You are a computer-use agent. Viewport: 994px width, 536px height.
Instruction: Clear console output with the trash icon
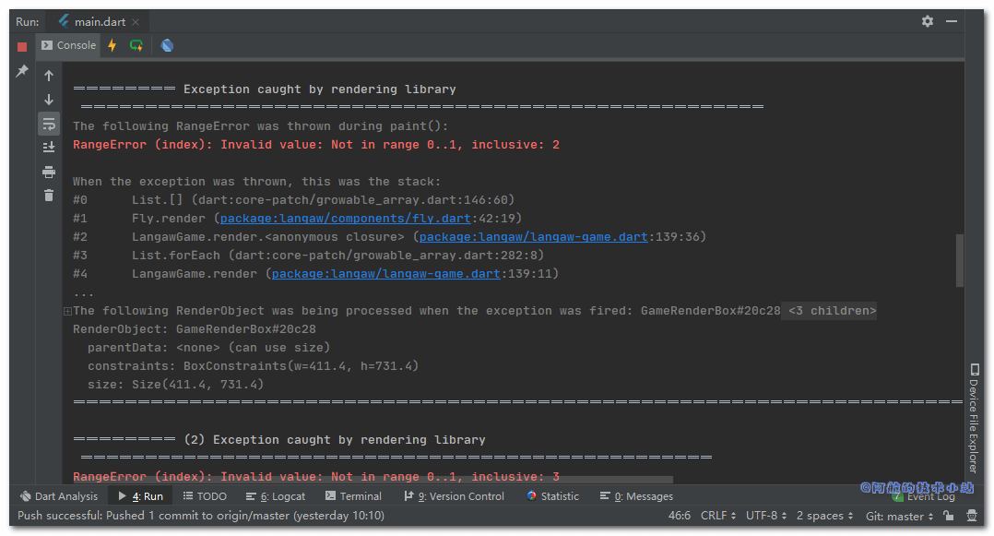coord(49,195)
